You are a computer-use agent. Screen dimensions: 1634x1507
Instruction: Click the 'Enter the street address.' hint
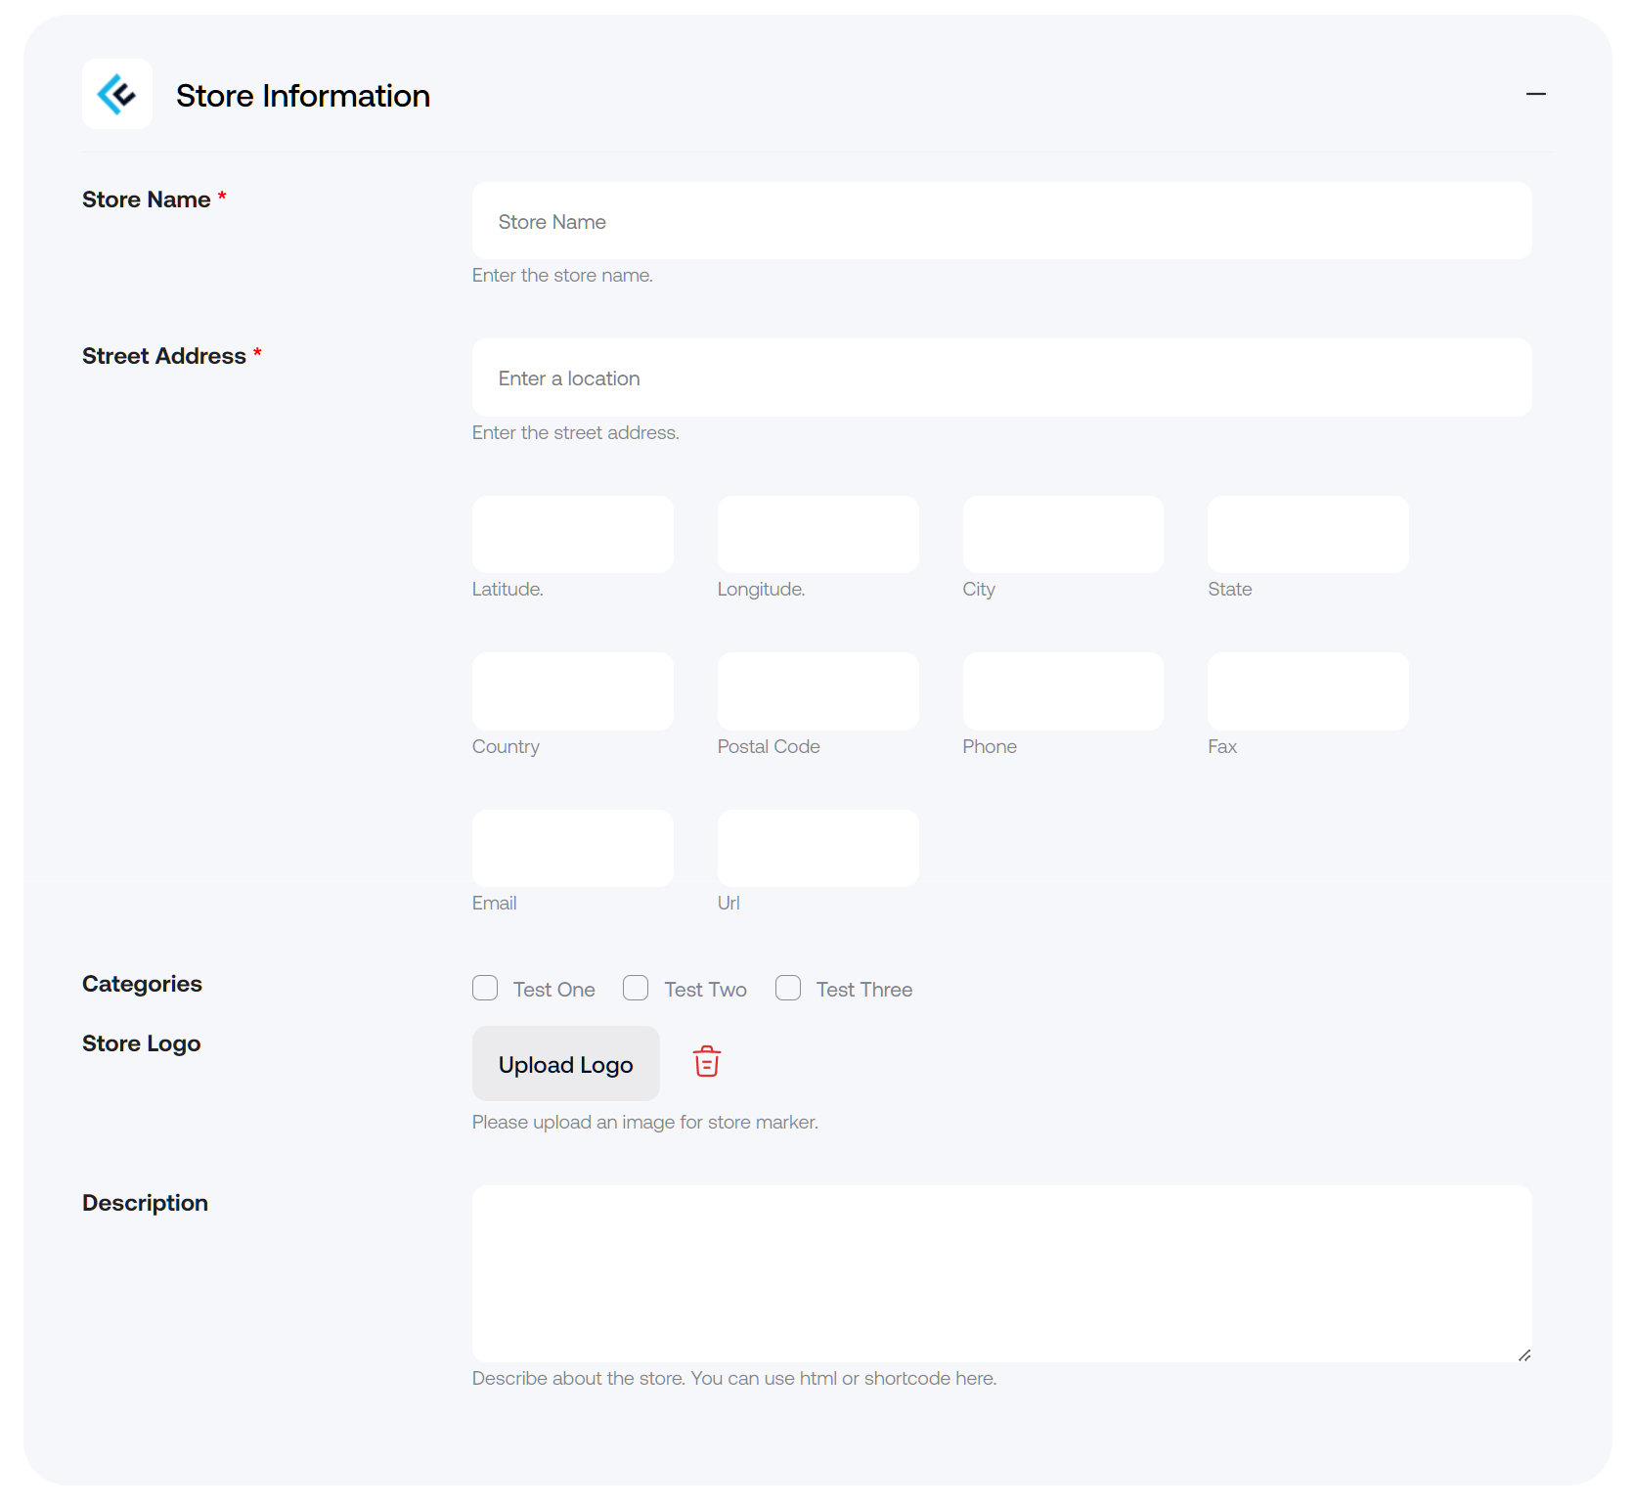(x=575, y=432)
